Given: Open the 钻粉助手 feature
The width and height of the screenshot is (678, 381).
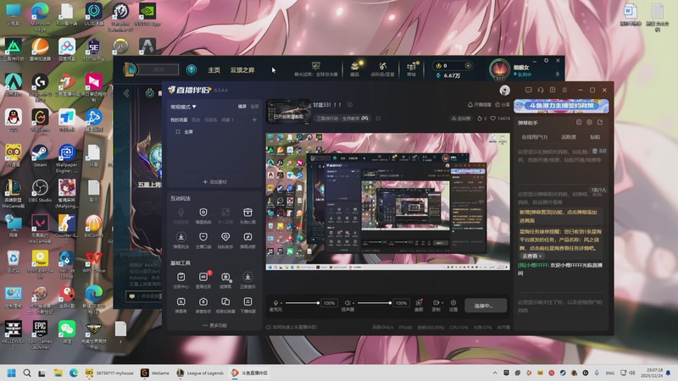Looking at the screenshot, I should pyautogui.click(x=225, y=240).
